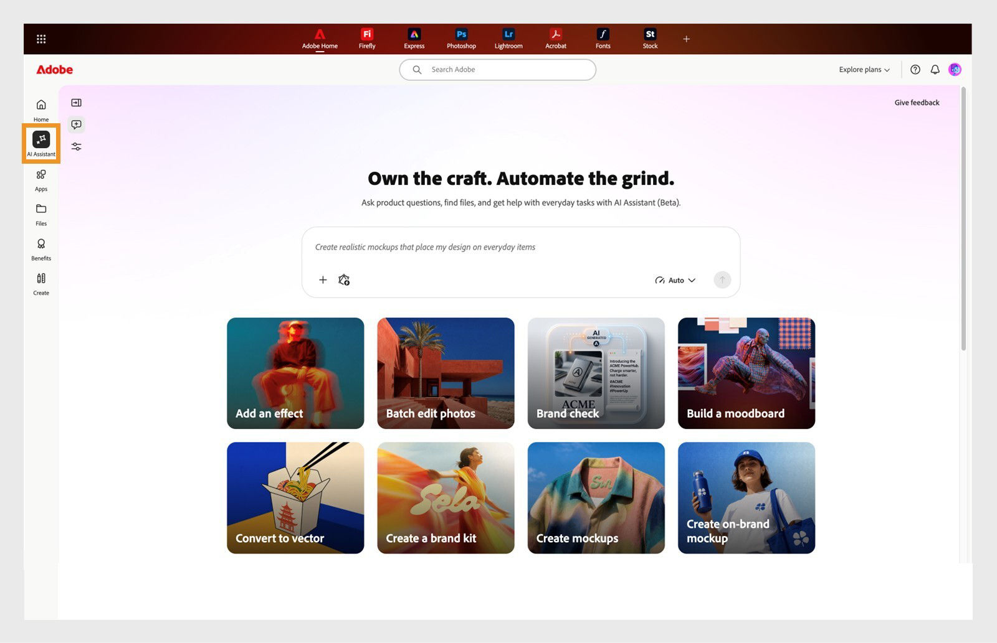This screenshot has width=997, height=643.
Task: Go to the Lightroom app tab
Action: click(x=508, y=39)
